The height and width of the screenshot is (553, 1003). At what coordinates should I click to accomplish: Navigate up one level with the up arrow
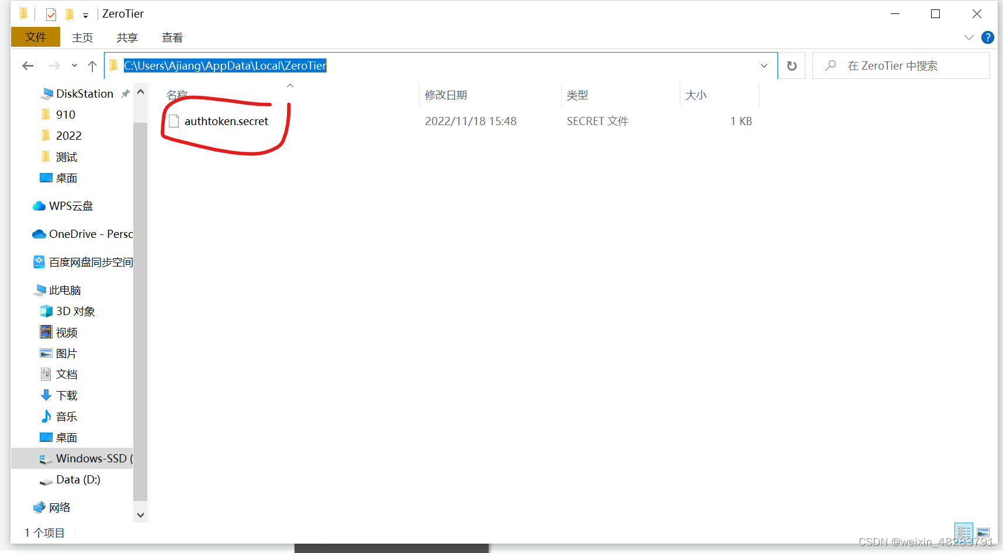pyautogui.click(x=92, y=65)
